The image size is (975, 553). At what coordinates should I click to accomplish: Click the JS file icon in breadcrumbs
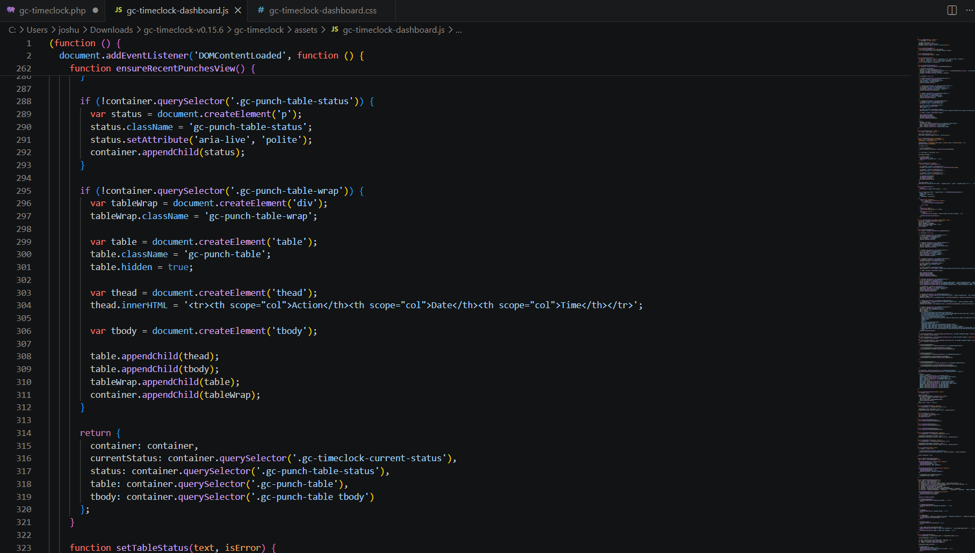click(335, 30)
